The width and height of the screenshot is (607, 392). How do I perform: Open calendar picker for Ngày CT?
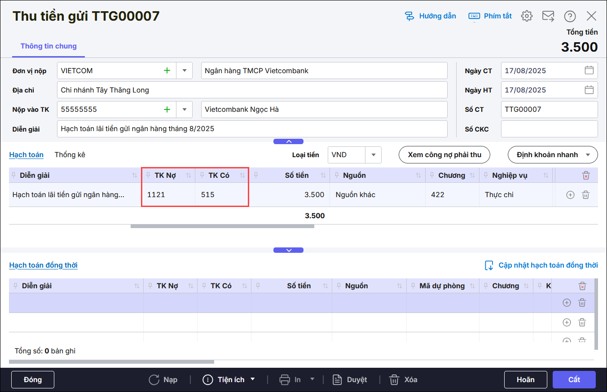[x=589, y=70]
